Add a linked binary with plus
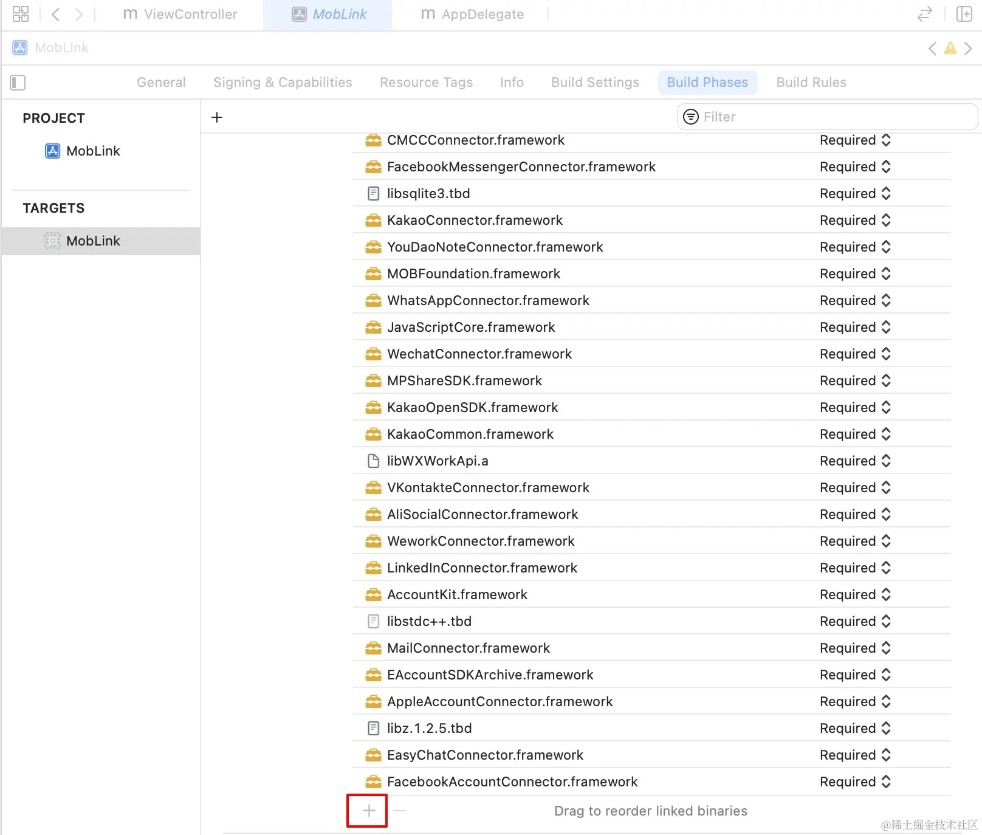The image size is (982, 835). pyautogui.click(x=369, y=811)
